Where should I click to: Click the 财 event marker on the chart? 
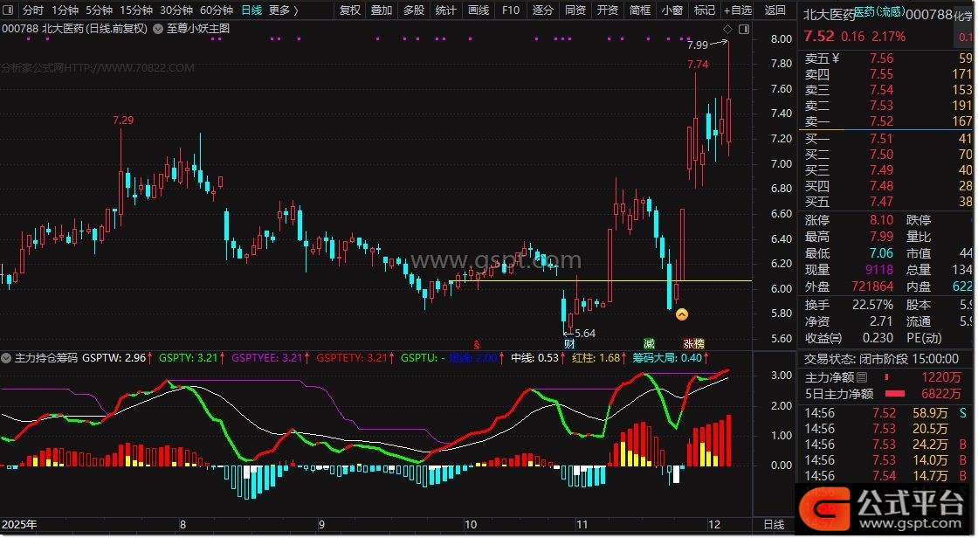point(569,344)
